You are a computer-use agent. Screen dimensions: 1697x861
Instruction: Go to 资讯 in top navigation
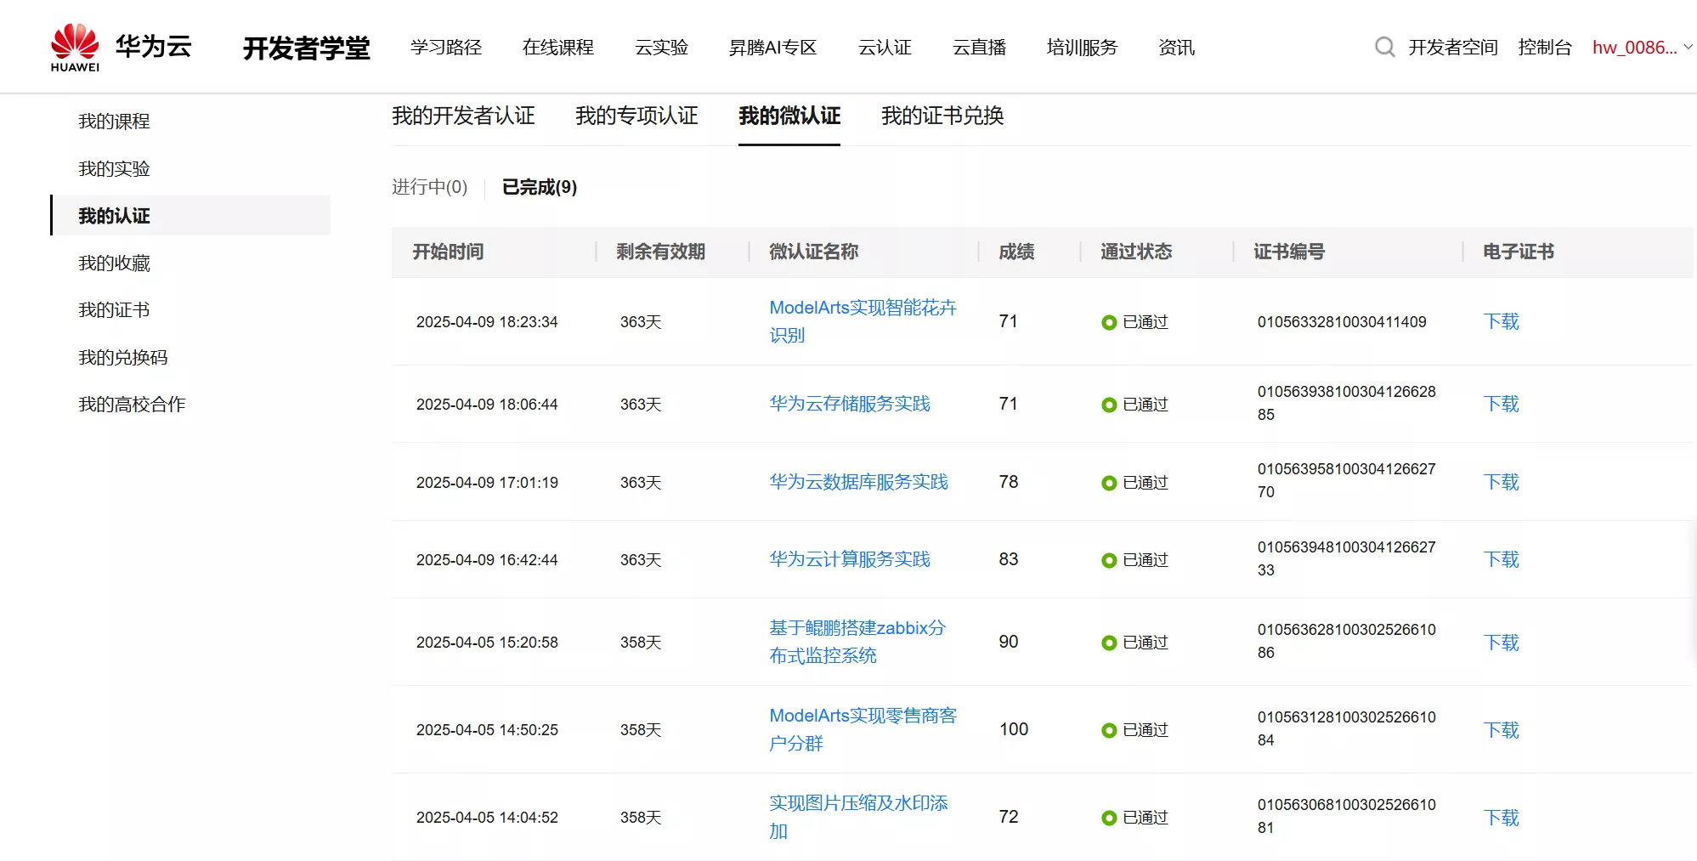(x=1176, y=47)
